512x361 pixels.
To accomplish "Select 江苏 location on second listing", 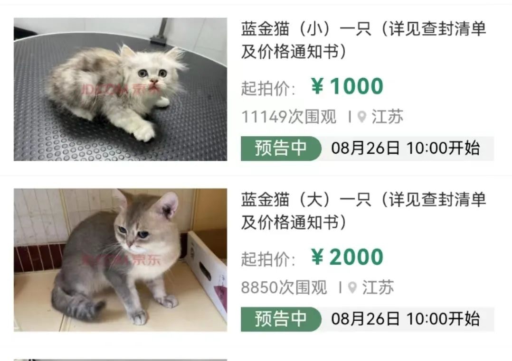I will [x=378, y=287].
